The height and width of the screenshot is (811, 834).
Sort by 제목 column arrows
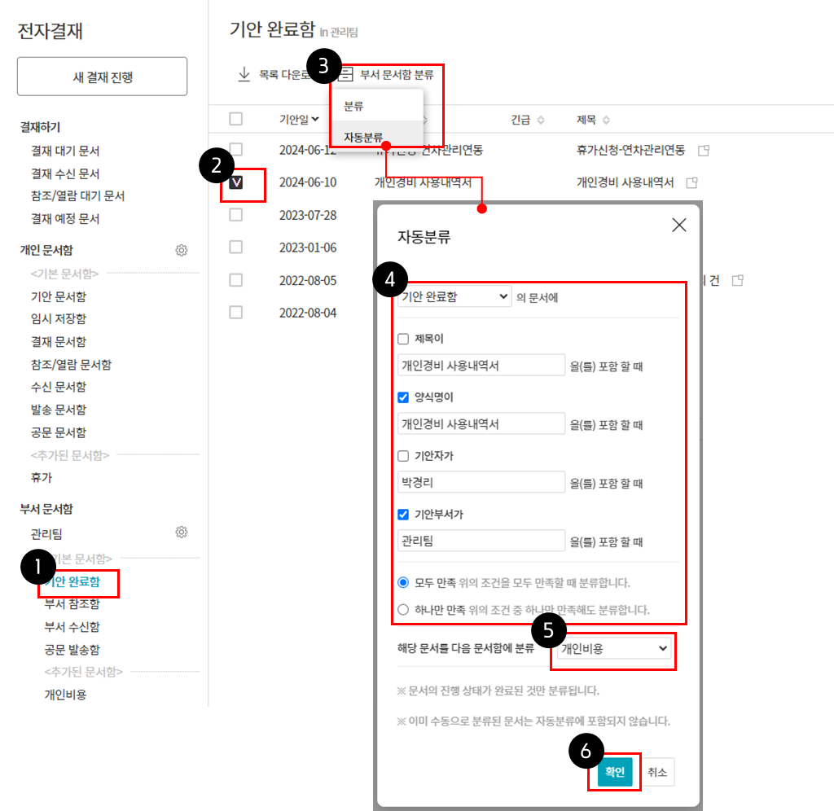pyautogui.click(x=607, y=120)
